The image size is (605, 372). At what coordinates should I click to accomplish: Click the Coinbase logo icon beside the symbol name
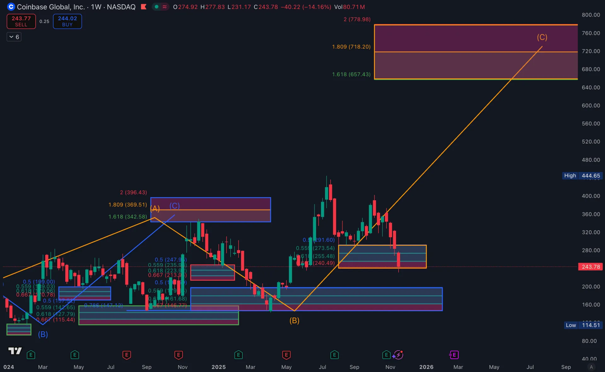coord(11,7)
